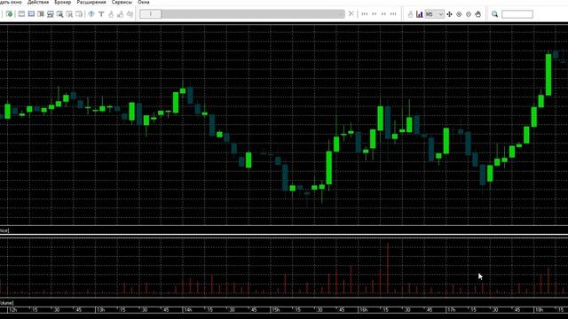Click the X button right of the gray slider bar
568x319 pixels.
tap(351, 14)
